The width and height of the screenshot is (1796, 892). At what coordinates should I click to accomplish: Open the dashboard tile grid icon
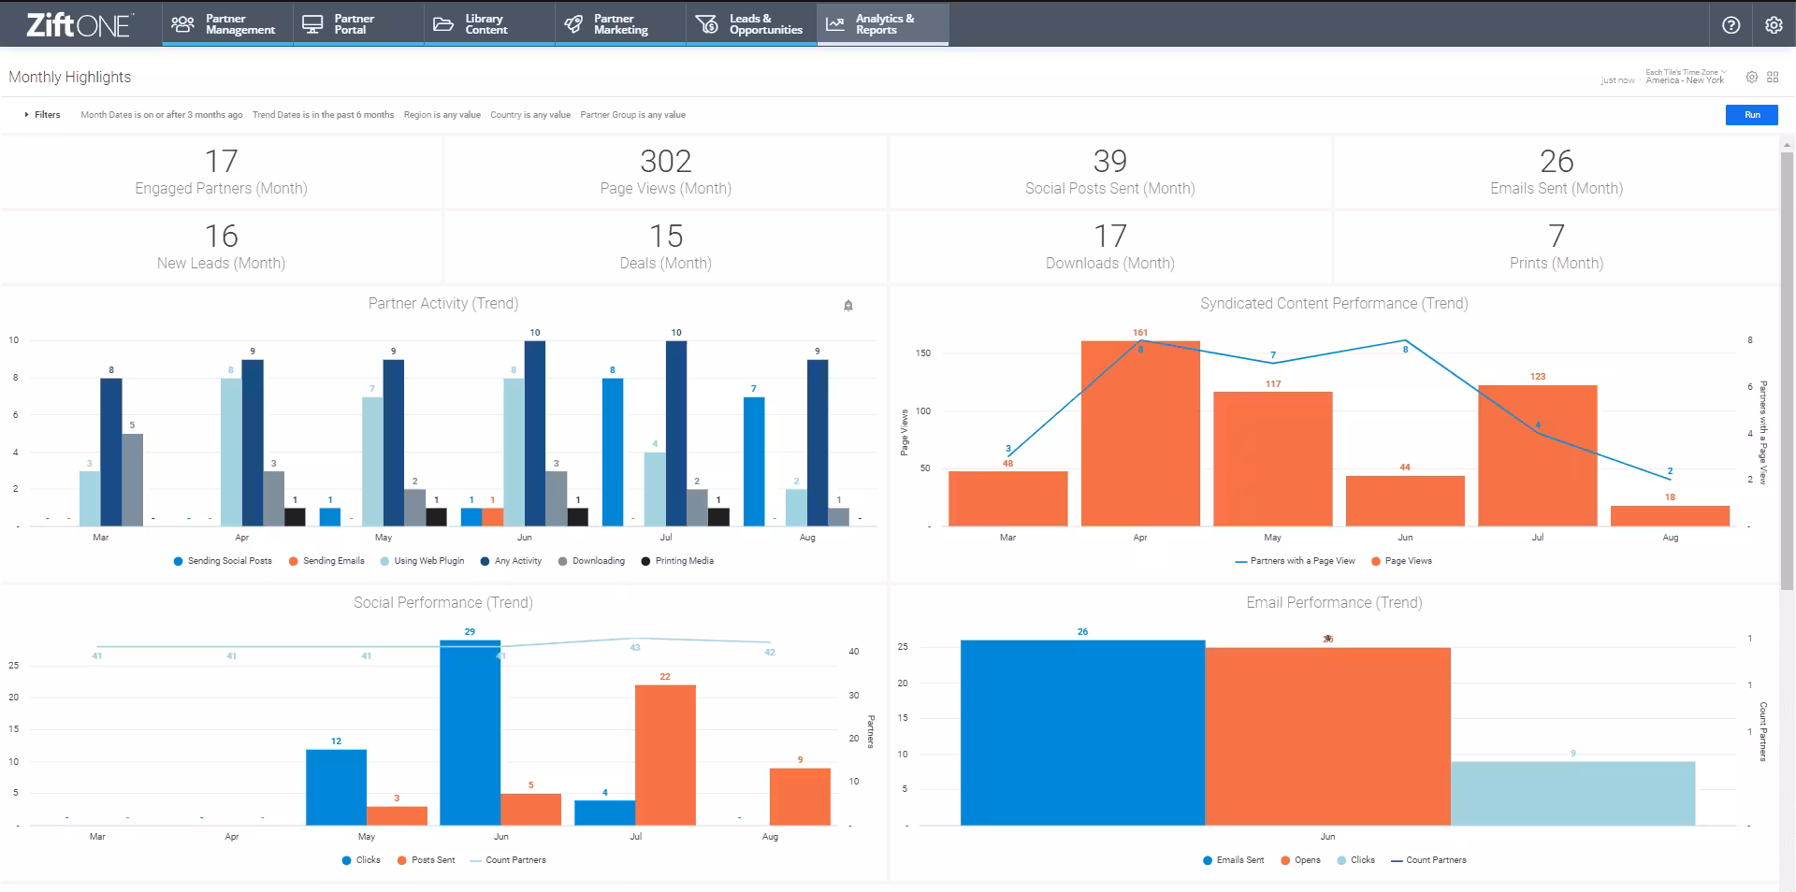(1774, 77)
